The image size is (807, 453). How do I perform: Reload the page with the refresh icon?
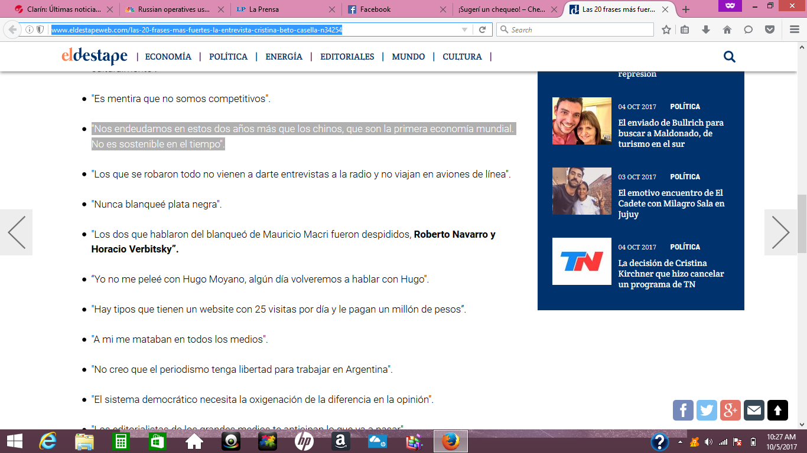pos(483,29)
